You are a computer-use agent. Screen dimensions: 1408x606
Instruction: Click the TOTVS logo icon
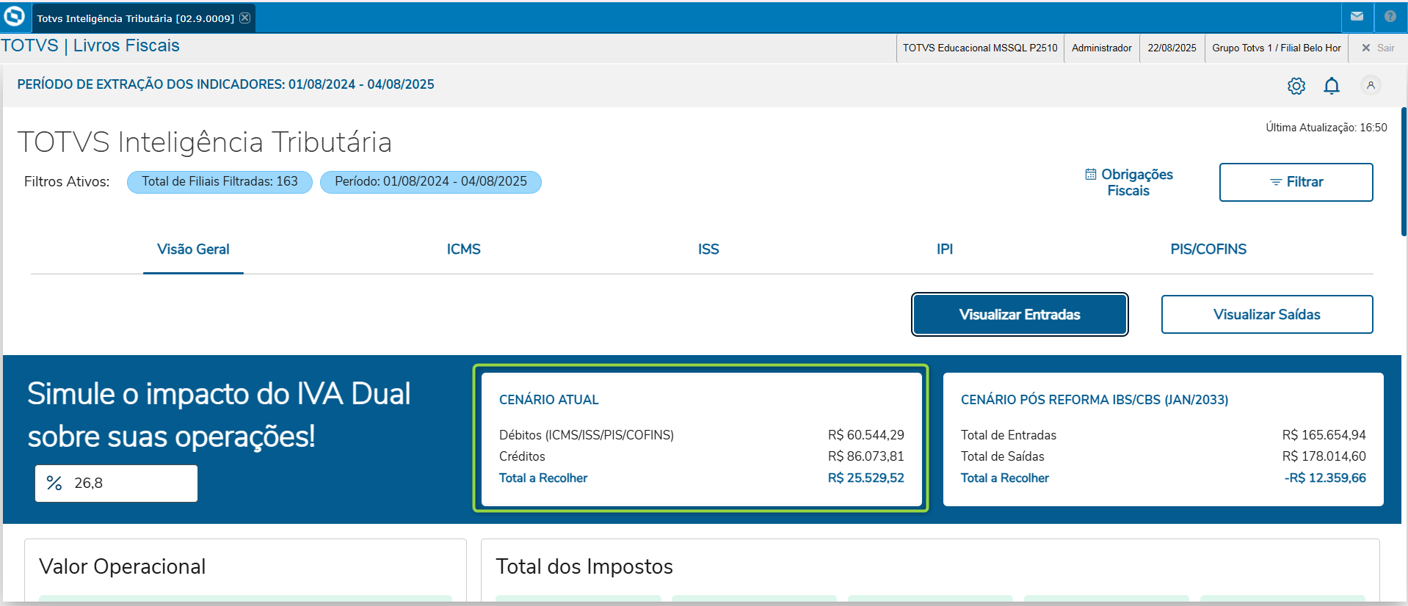15,16
